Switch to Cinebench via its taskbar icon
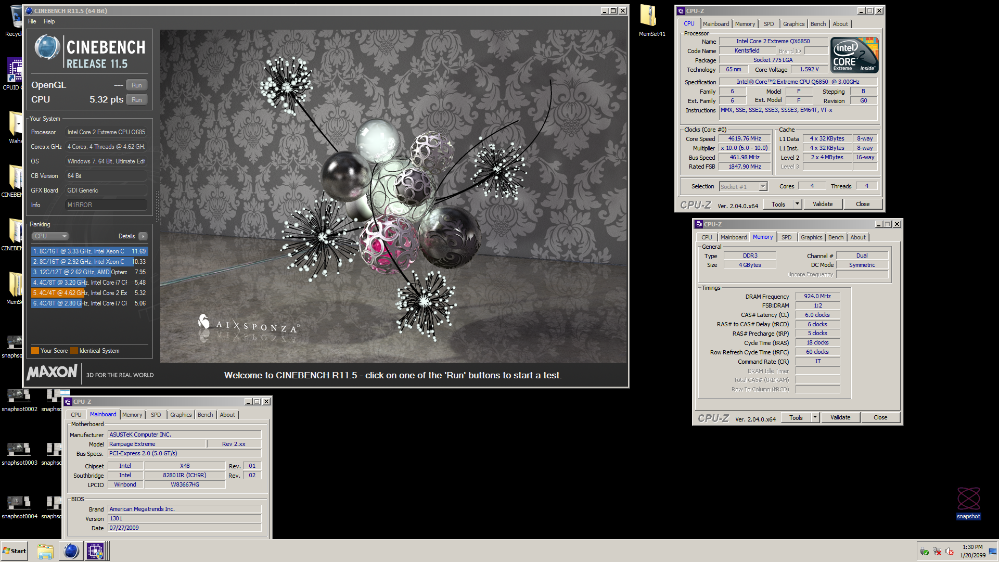This screenshot has height=562, width=999. (x=71, y=551)
